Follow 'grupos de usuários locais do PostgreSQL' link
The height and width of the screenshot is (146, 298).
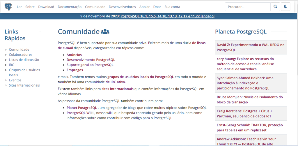coord(141,77)
